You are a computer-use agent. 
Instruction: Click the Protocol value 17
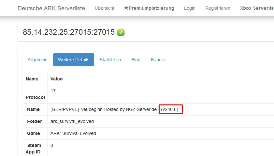(x=53, y=91)
